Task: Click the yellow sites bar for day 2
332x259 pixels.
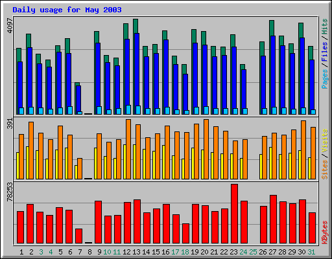Action: pyautogui.click(x=27, y=163)
